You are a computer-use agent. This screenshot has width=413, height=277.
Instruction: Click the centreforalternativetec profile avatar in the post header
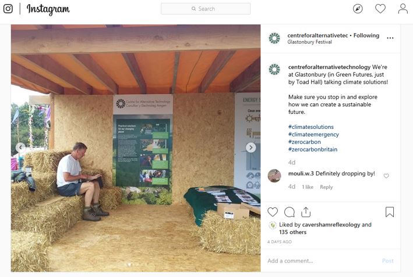coord(274,38)
